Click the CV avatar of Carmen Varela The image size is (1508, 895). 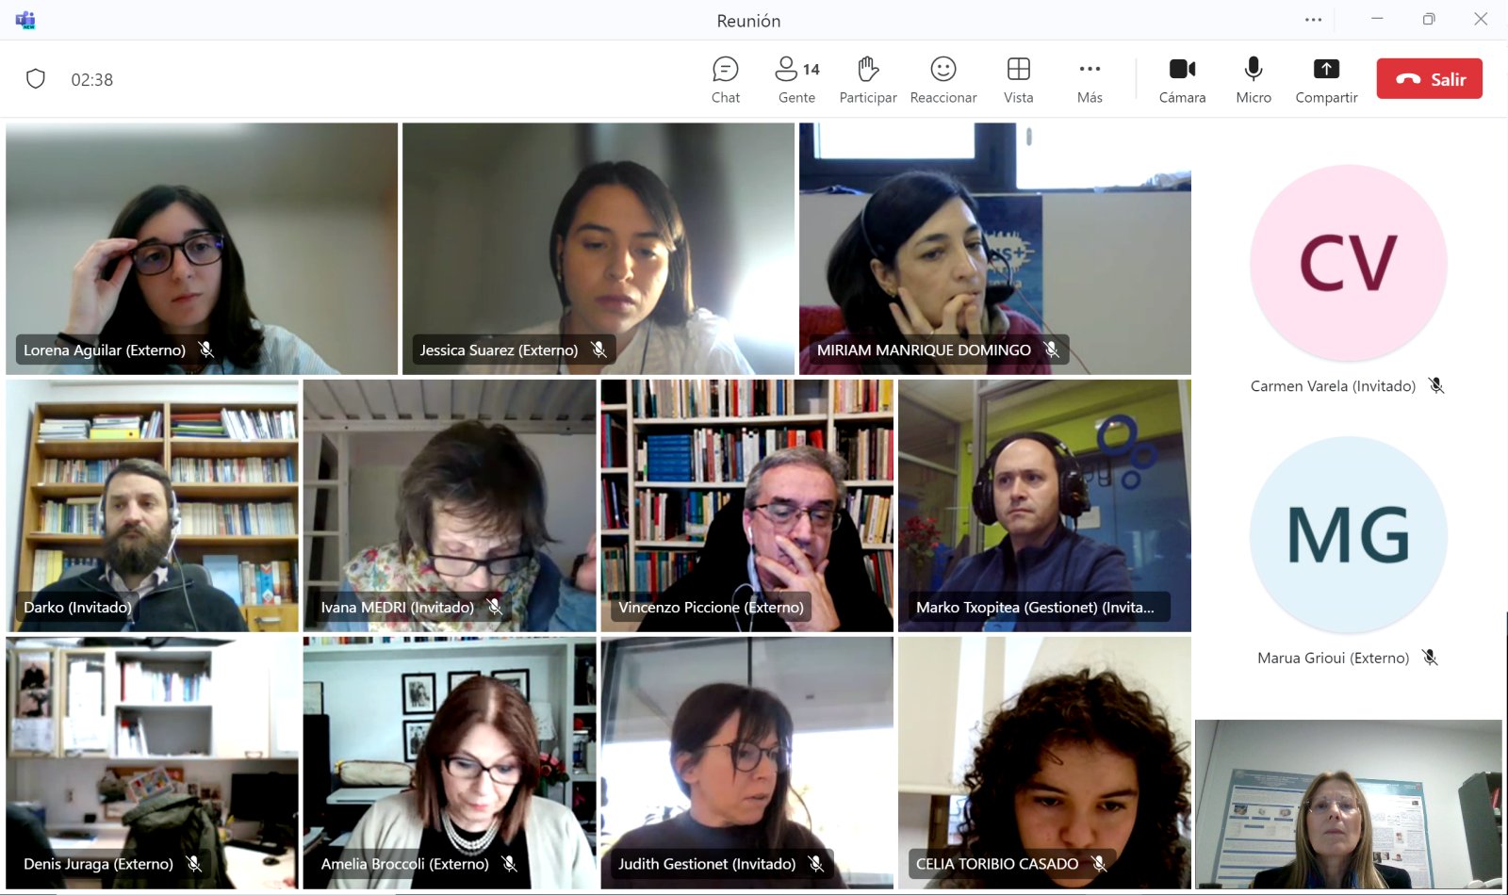[x=1348, y=263]
